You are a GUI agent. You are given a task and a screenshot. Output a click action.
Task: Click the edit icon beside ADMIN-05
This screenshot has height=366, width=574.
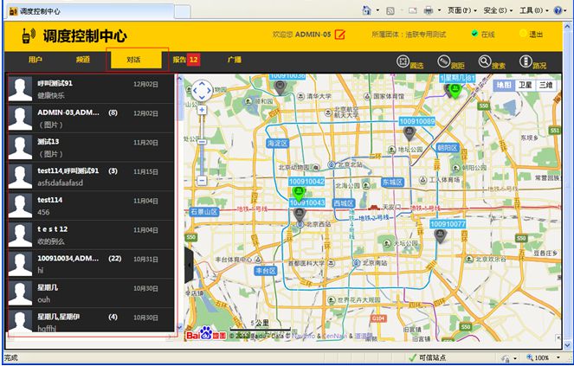coord(340,35)
